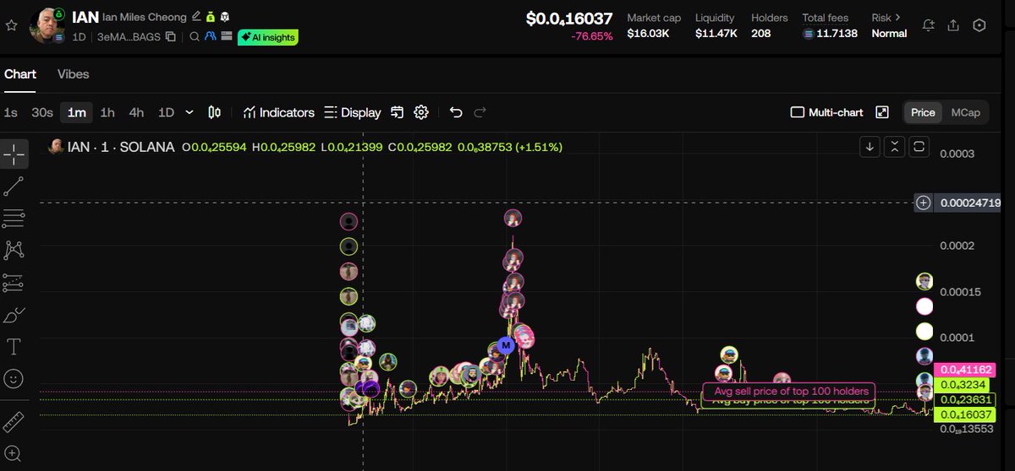
Task: Open the emoji sticker tool
Action: tap(14, 379)
